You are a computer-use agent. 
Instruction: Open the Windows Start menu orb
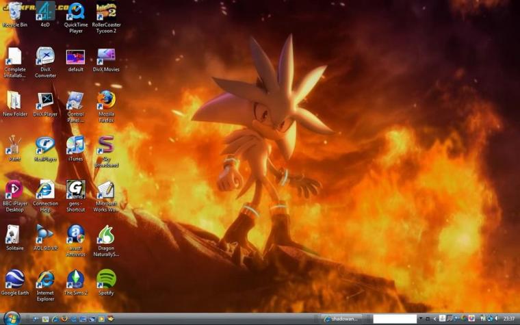click(x=12, y=319)
